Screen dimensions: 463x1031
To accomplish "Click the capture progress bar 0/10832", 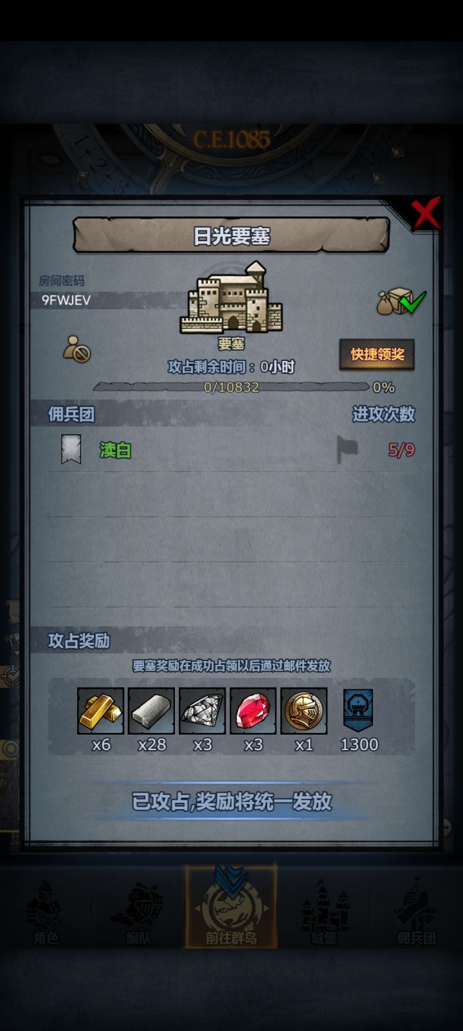I will [x=232, y=387].
